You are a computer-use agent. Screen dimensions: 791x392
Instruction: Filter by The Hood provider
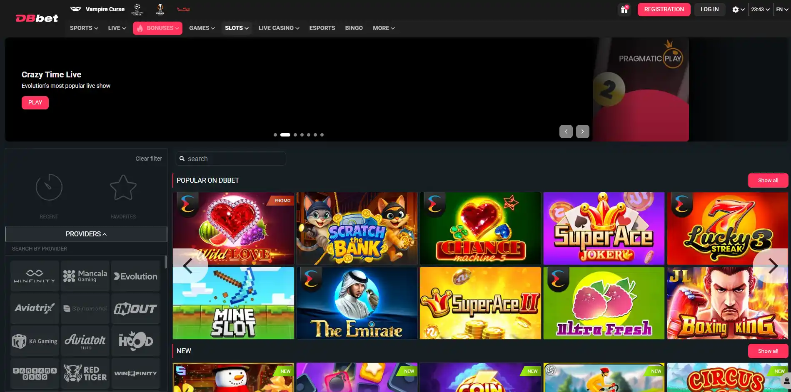pyautogui.click(x=136, y=341)
